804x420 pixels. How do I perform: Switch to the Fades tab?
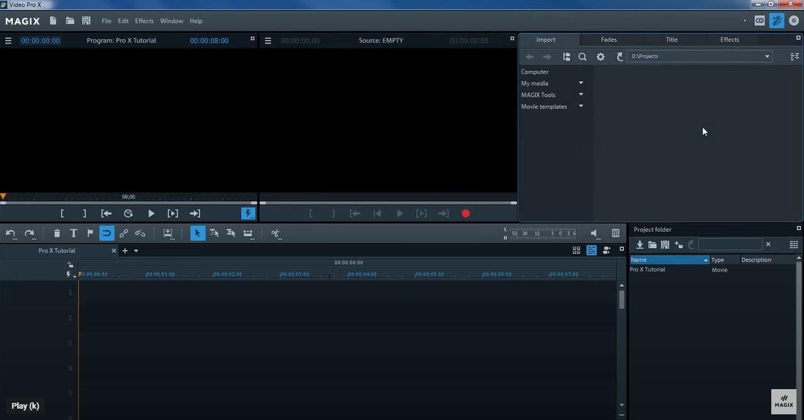(608, 40)
